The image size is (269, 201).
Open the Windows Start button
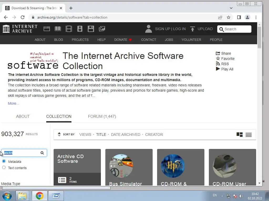click(7, 196)
